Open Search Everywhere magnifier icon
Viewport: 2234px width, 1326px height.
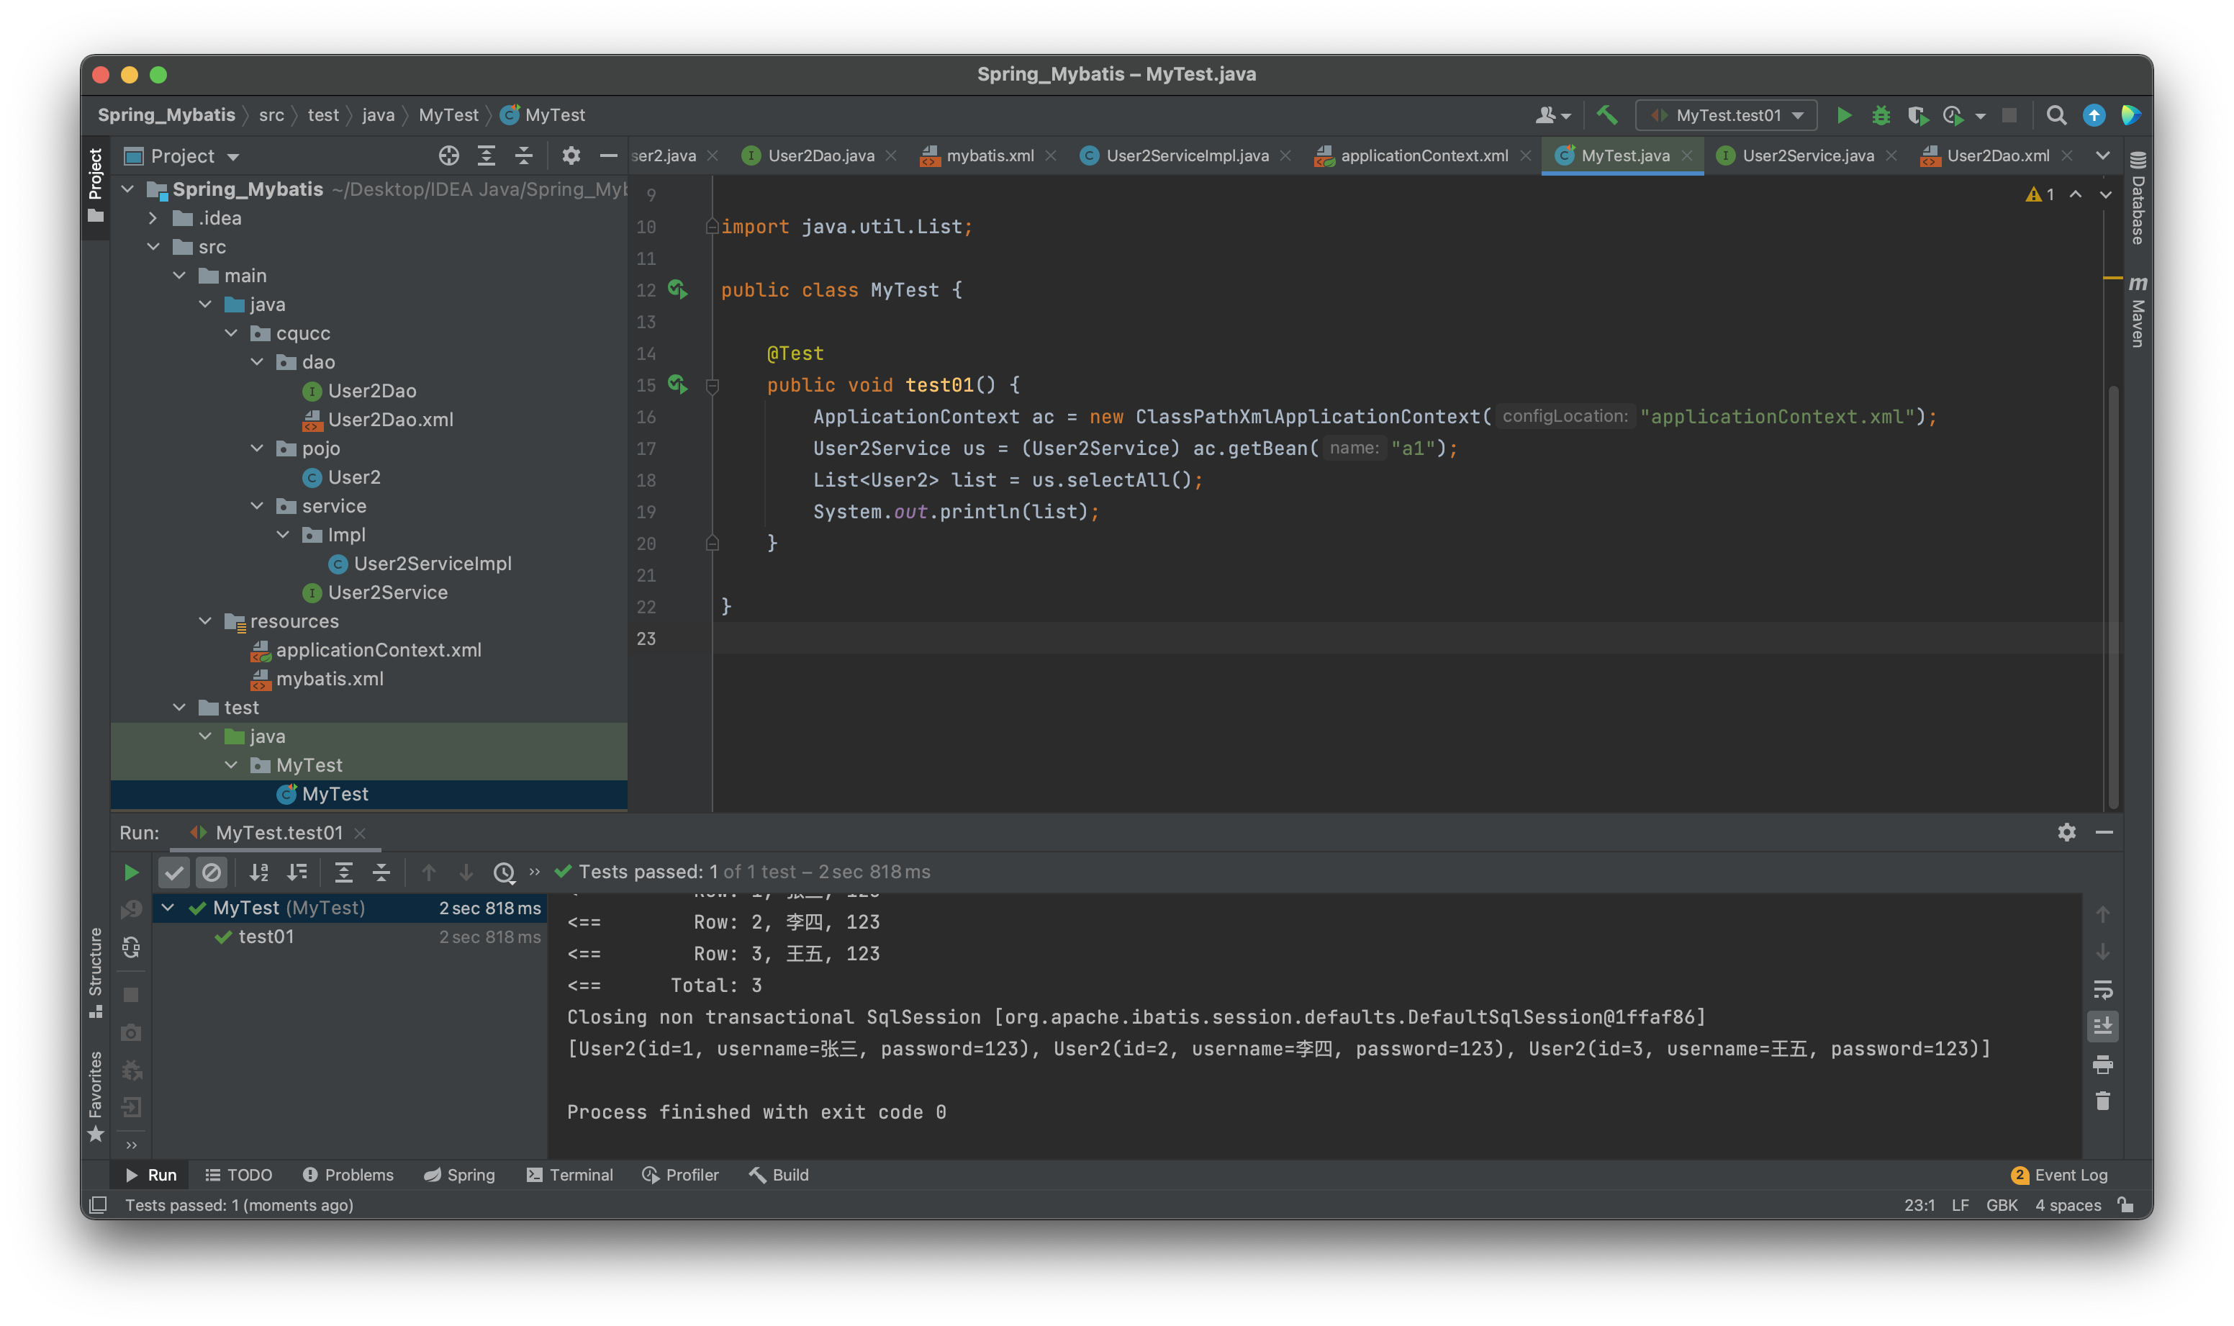2056,115
